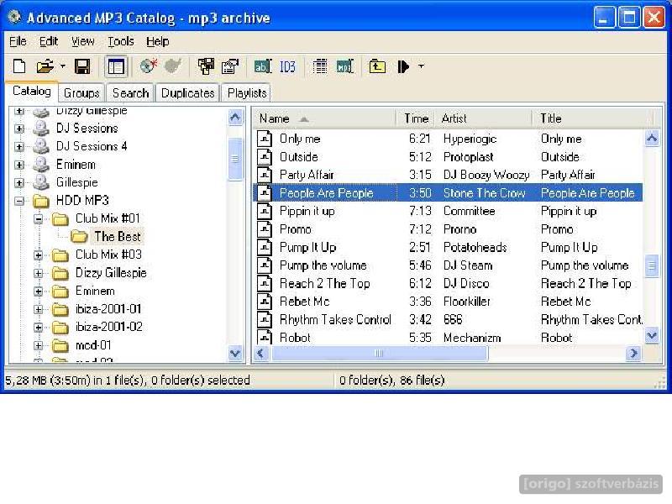672x504 pixels.
Task: Click the file list horizontal scroll-right arrow
Action: click(x=633, y=354)
